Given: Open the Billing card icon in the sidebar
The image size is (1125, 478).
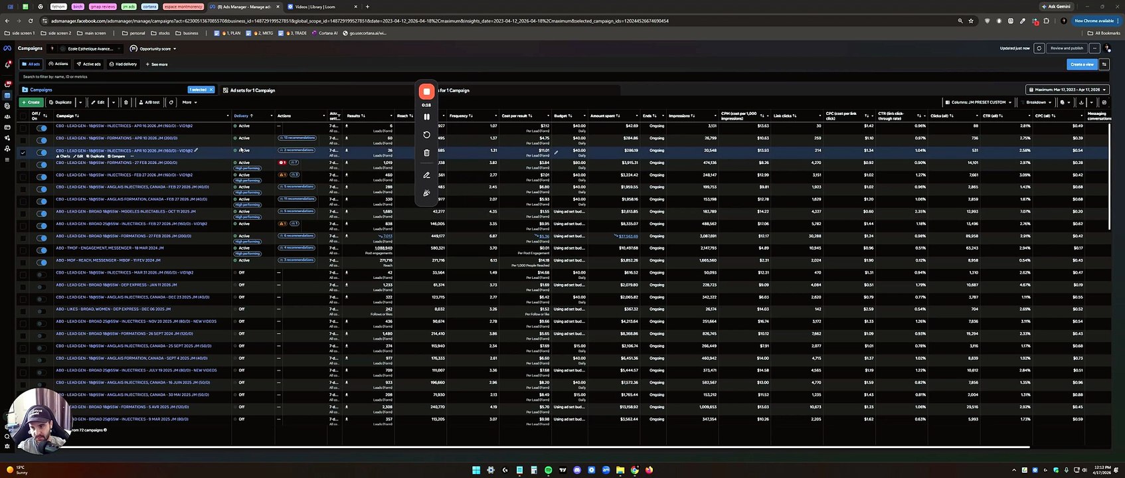Looking at the screenshot, I should coord(7,127).
